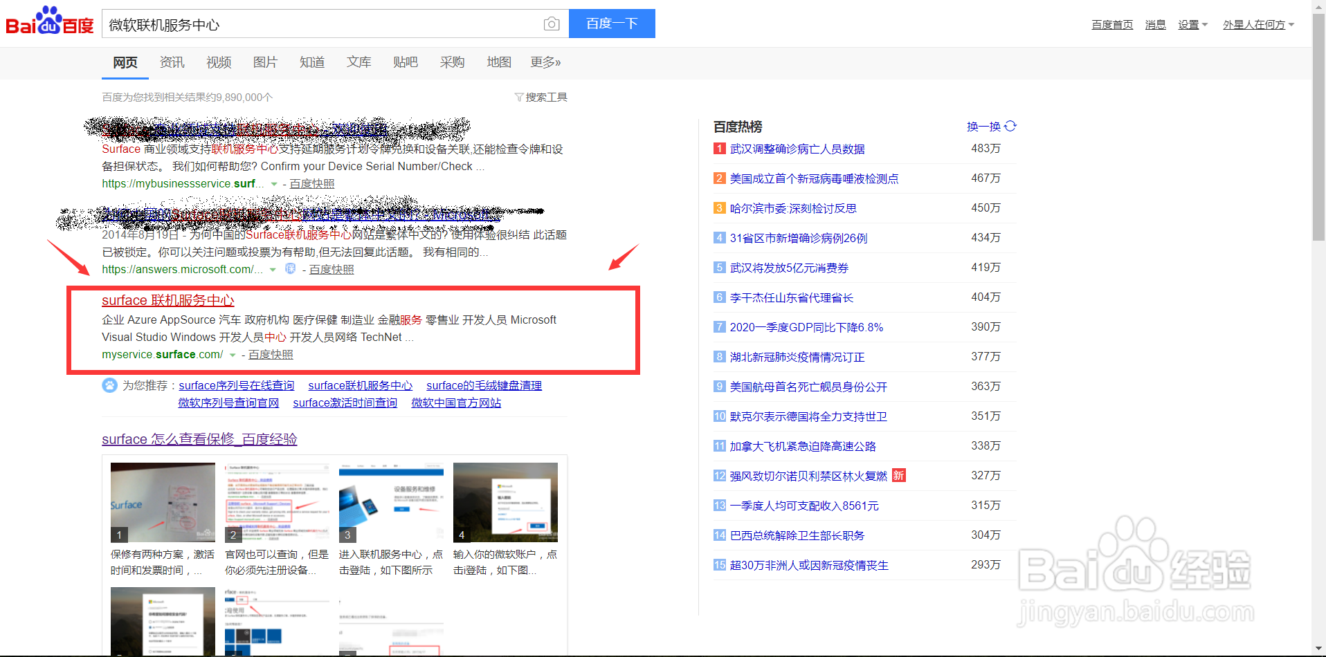
Task: Expand the 更多» category menu
Action: coord(545,62)
